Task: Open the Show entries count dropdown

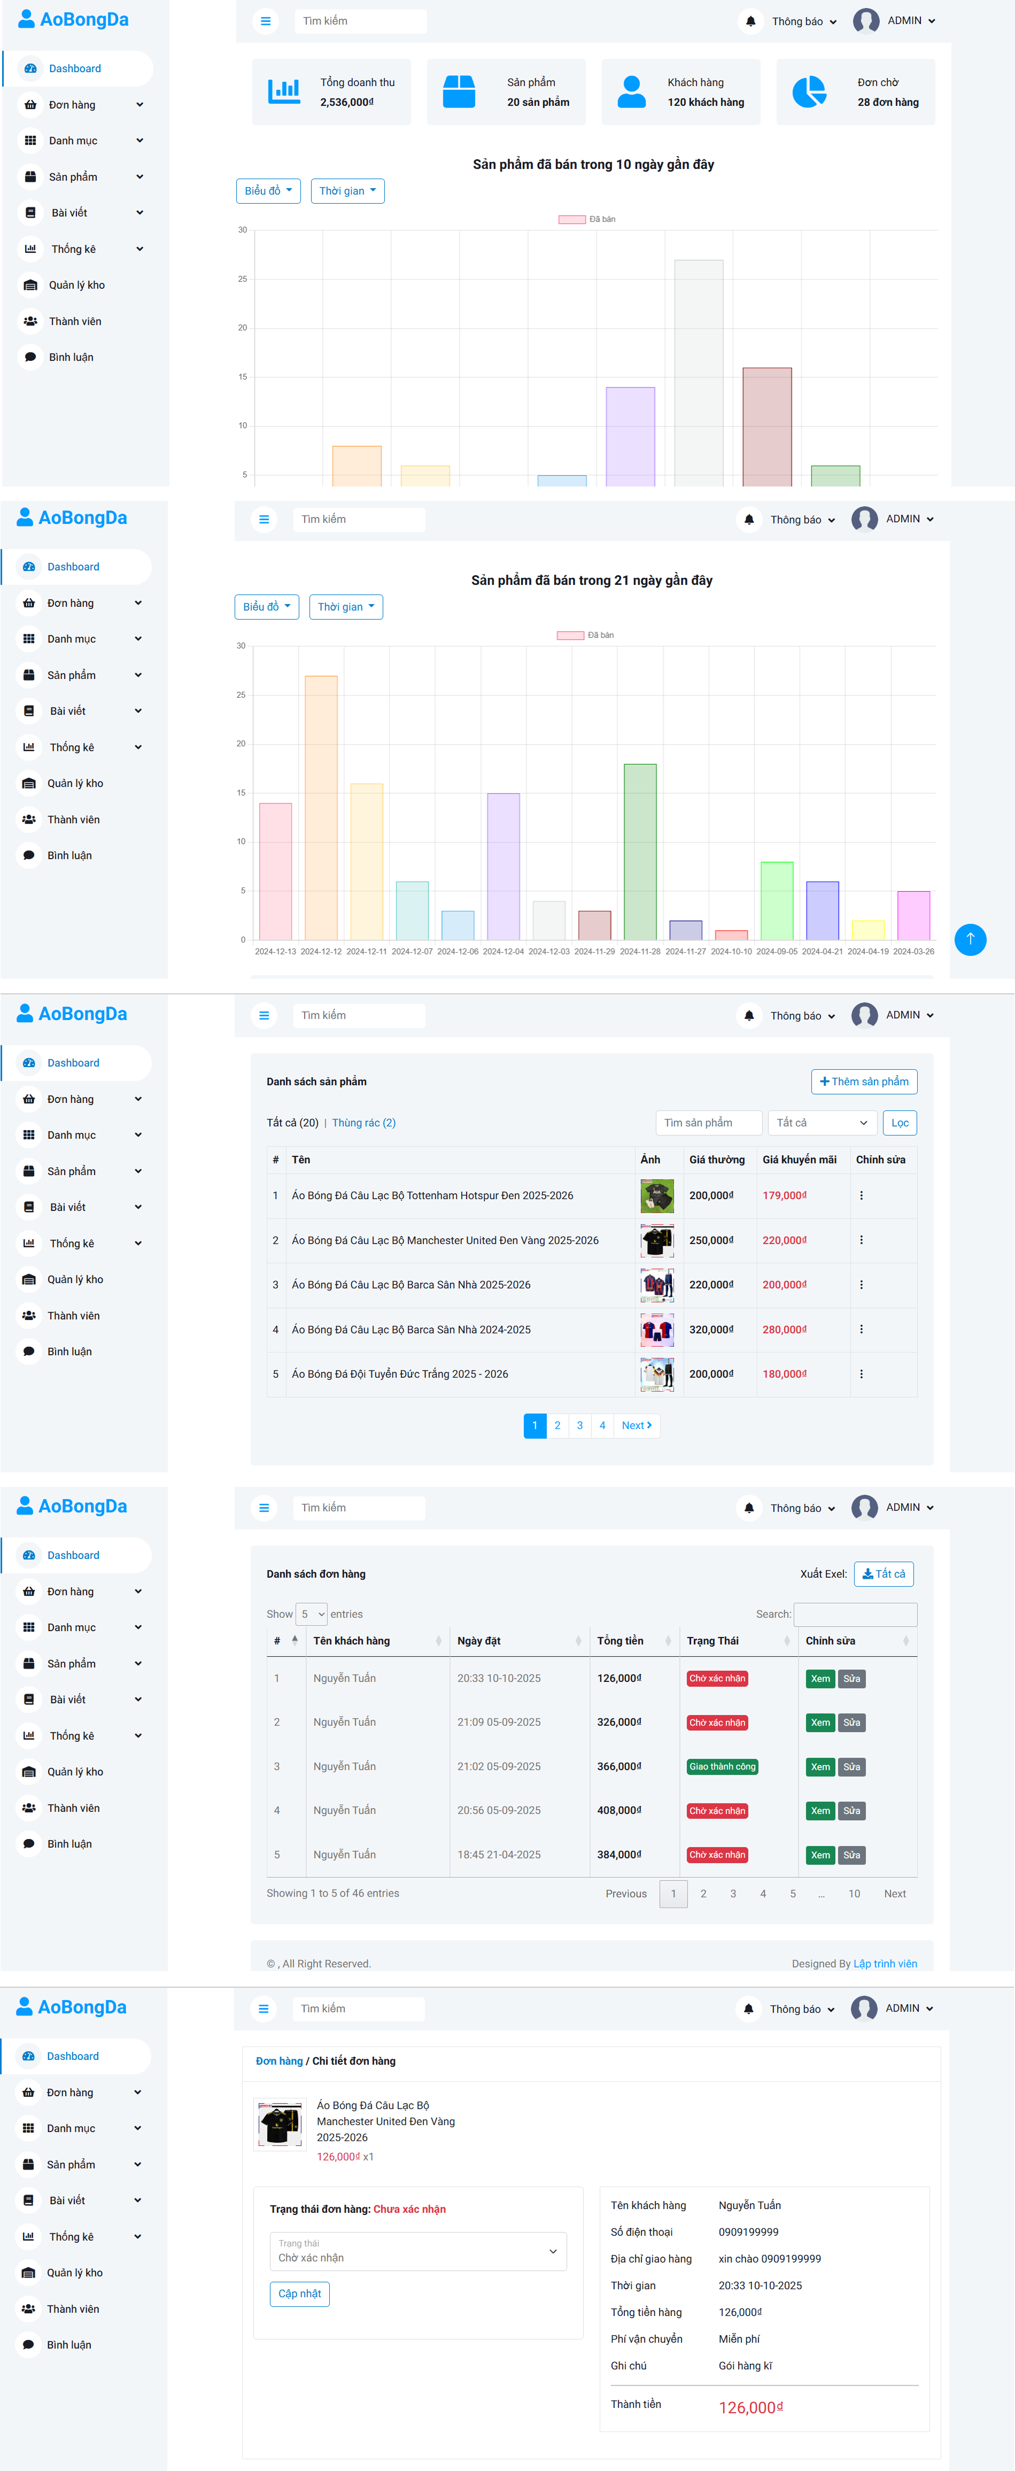Action: coord(311,1615)
